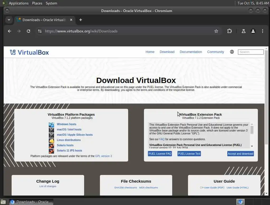Screen dimensions: 270x205
Task: Bookmark this page with the star icon
Action: click(x=216, y=31)
